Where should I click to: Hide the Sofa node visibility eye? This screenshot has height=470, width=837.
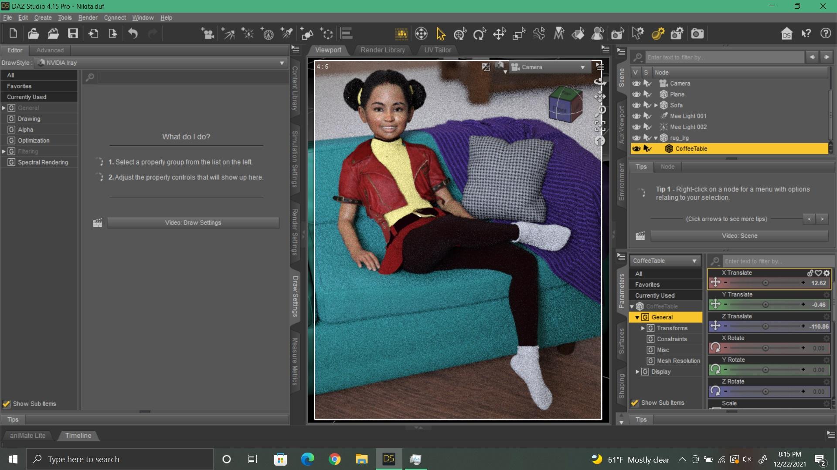pos(636,105)
